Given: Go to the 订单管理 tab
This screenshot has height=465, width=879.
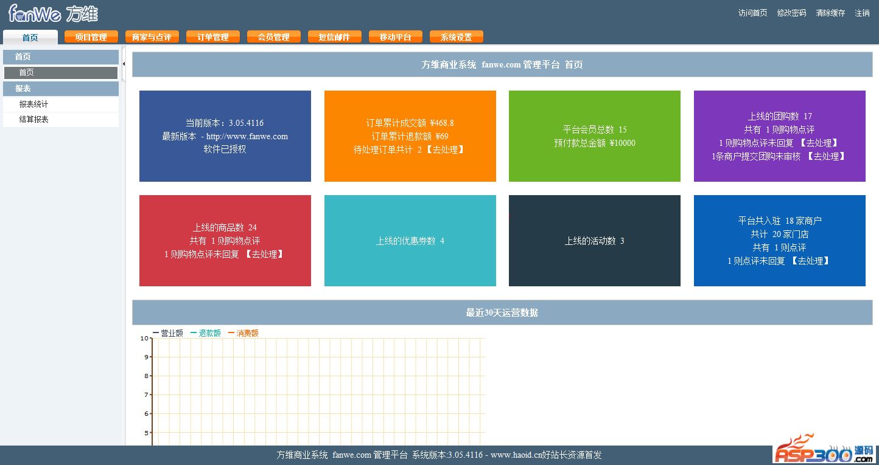Looking at the screenshot, I should (213, 37).
